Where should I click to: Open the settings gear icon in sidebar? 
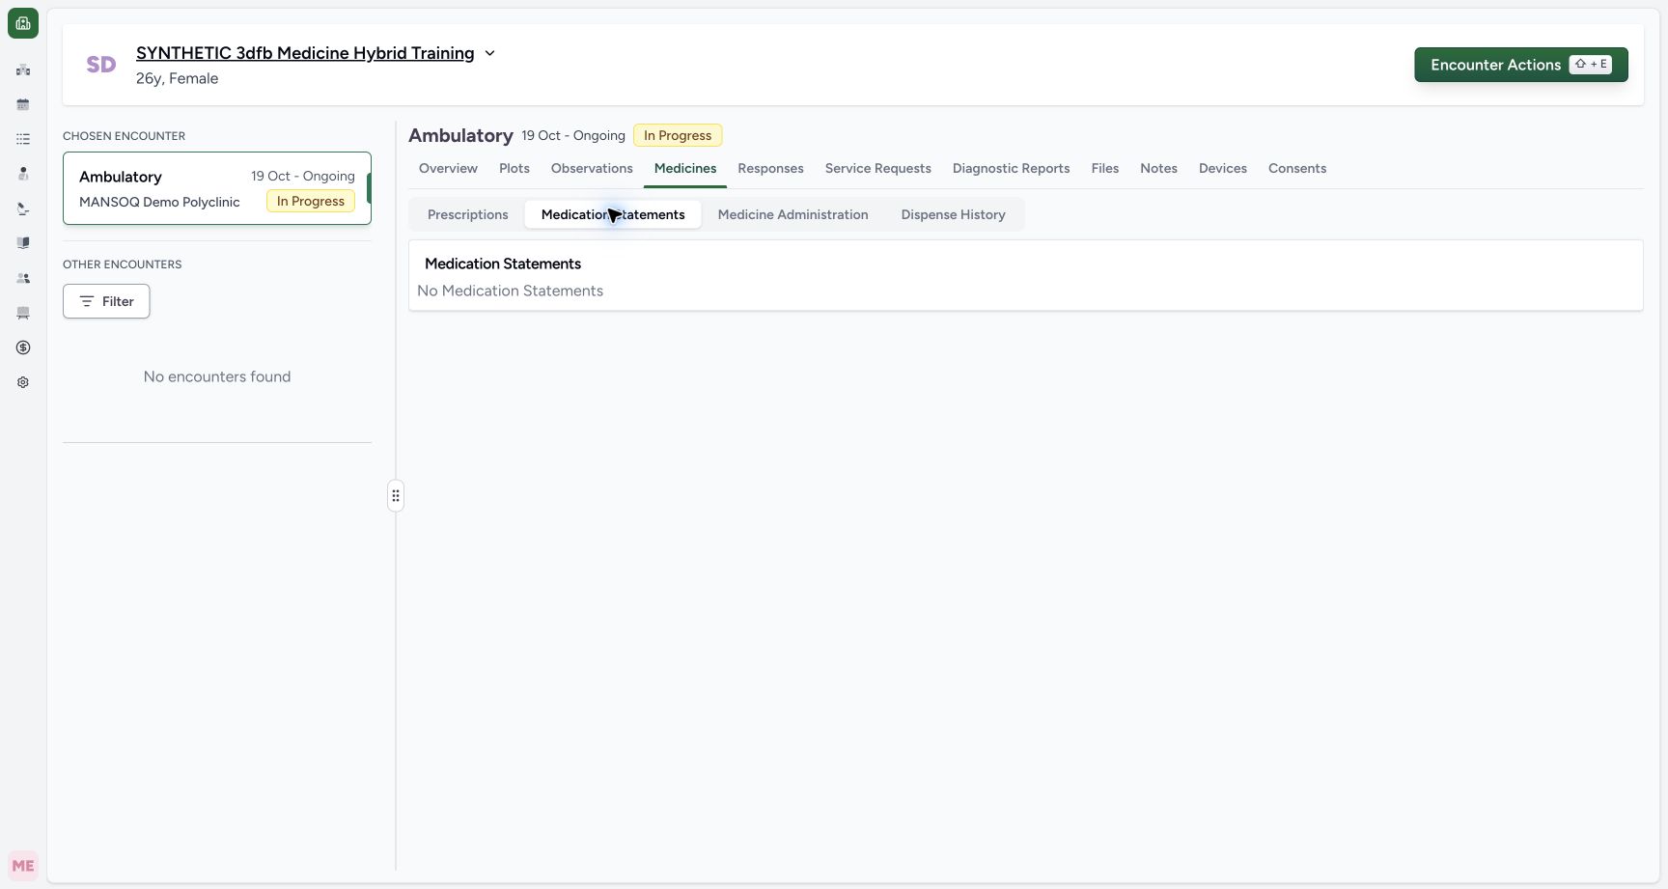(23, 382)
